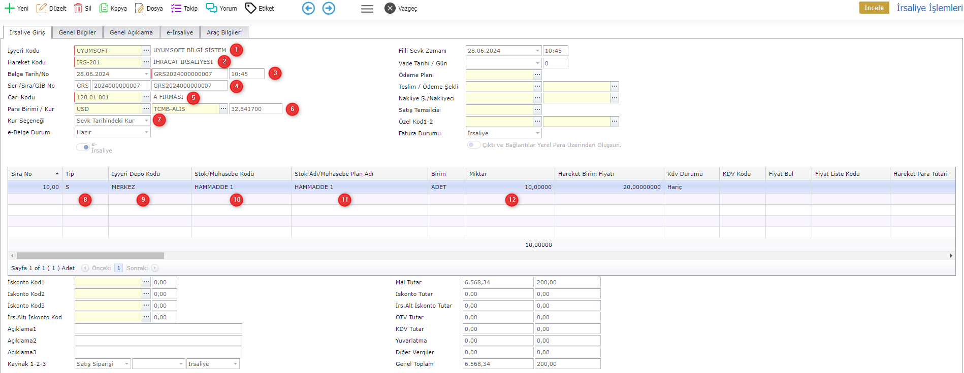964x373 pixels.
Task: Go to previous record arrow
Action: pos(308,8)
